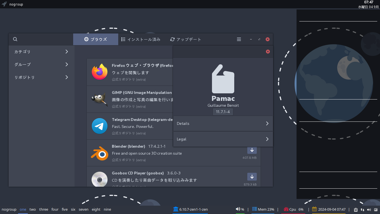Go to workspace five
Screen dimensions: 380x214
(65, 209)
